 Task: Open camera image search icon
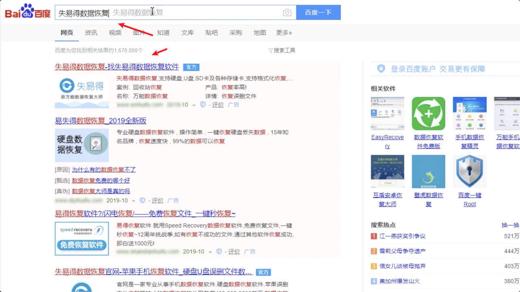point(287,13)
